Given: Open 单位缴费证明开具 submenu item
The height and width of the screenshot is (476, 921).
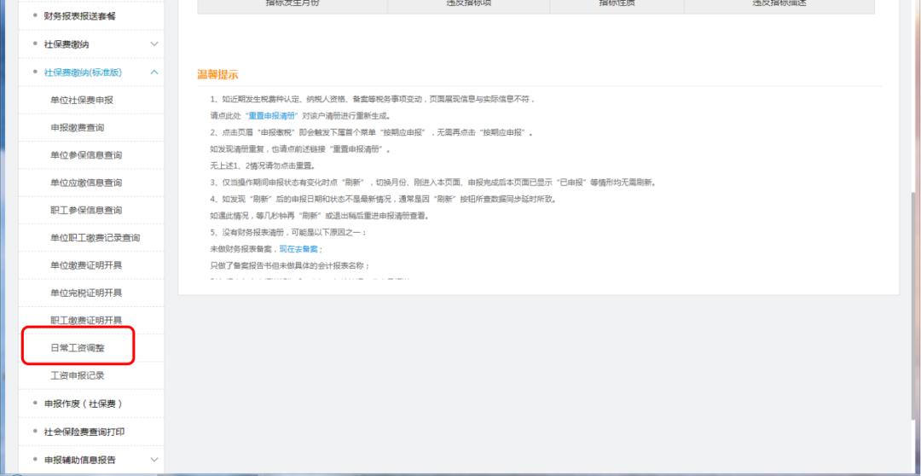Looking at the screenshot, I should click(x=86, y=265).
